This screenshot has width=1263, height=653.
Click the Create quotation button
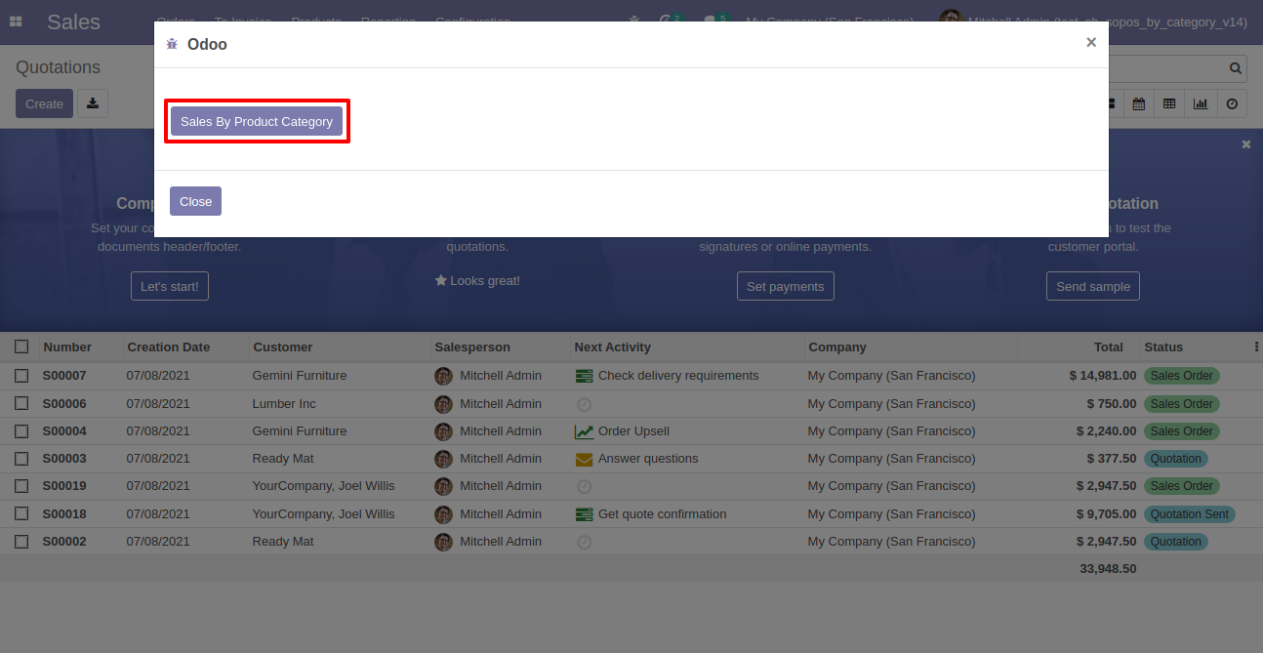click(x=44, y=103)
